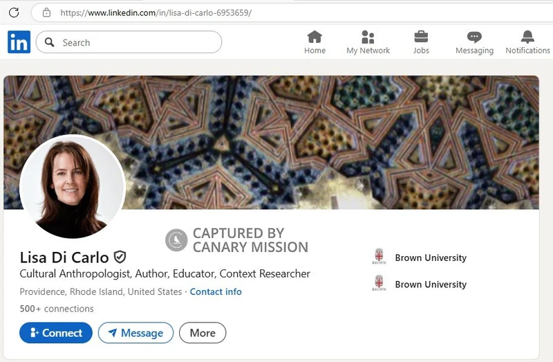
Task: Click the Connect button
Action: click(56, 333)
